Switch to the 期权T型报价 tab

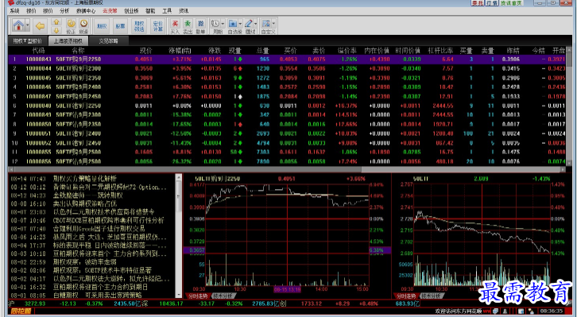[28, 41]
